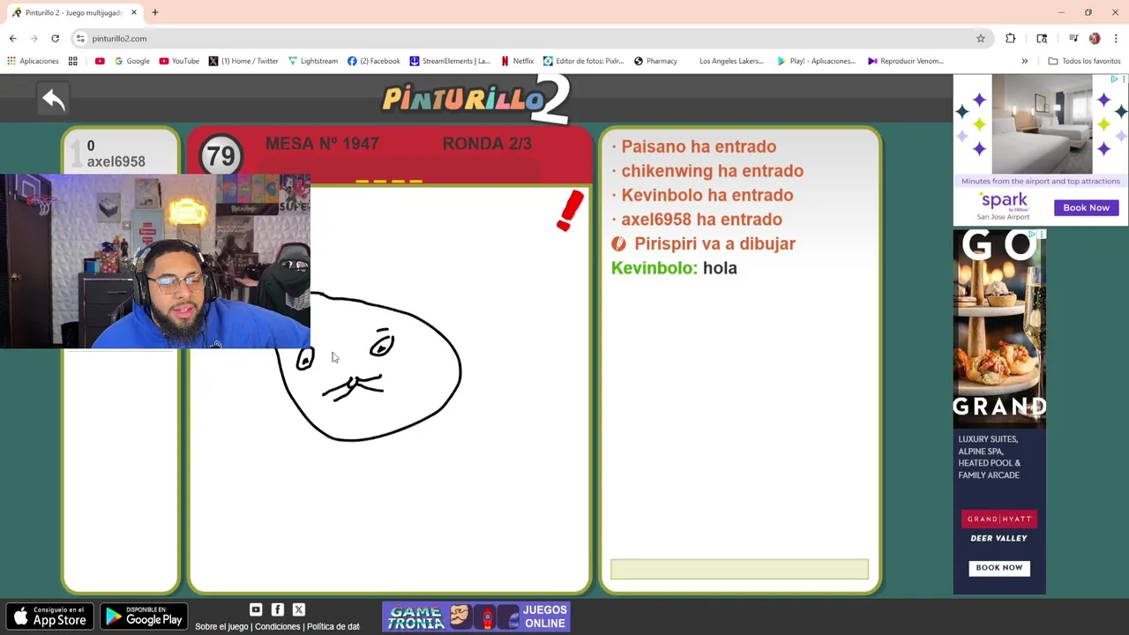Screen dimensions: 1129x635
Task: Open the Pinturillo X icon in footer
Action: tap(299, 609)
